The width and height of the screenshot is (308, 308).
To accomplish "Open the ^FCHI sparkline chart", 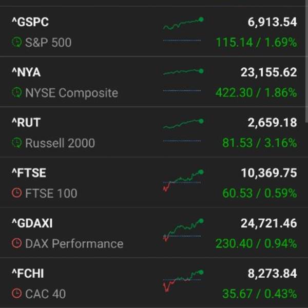I will [x=183, y=281].
